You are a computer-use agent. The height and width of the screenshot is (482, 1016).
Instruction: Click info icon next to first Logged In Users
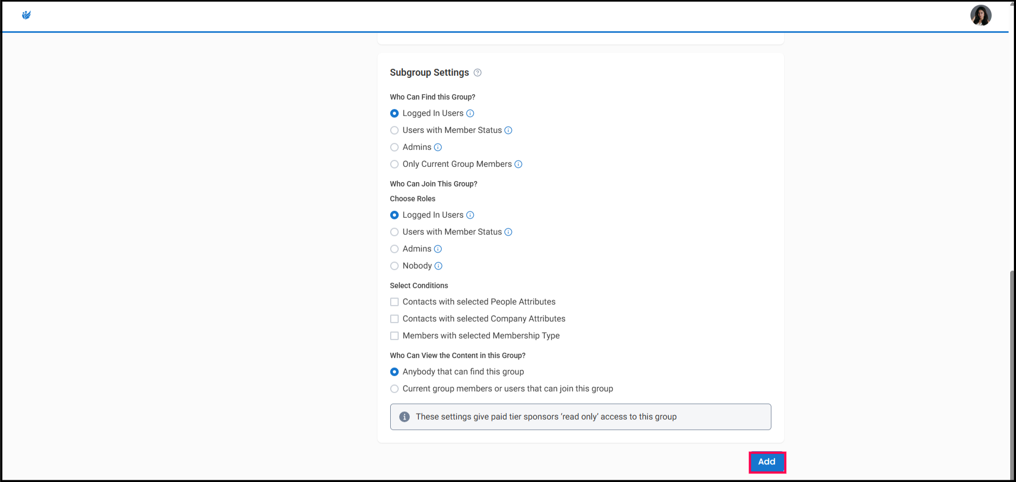470,113
